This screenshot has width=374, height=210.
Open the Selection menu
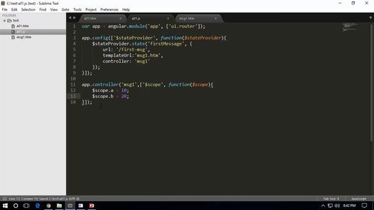tap(28, 9)
